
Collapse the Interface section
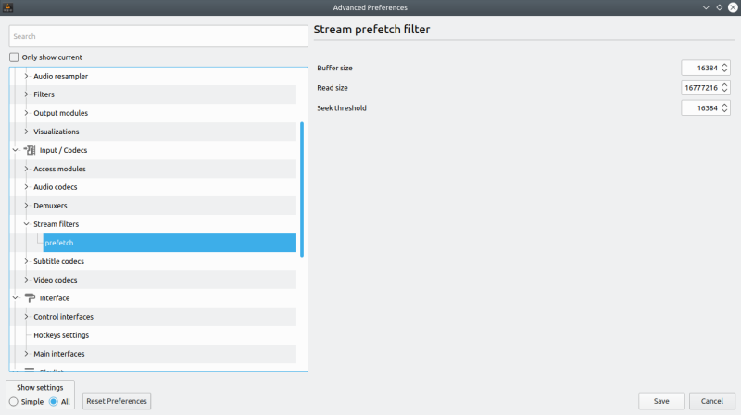pos(15,298)
